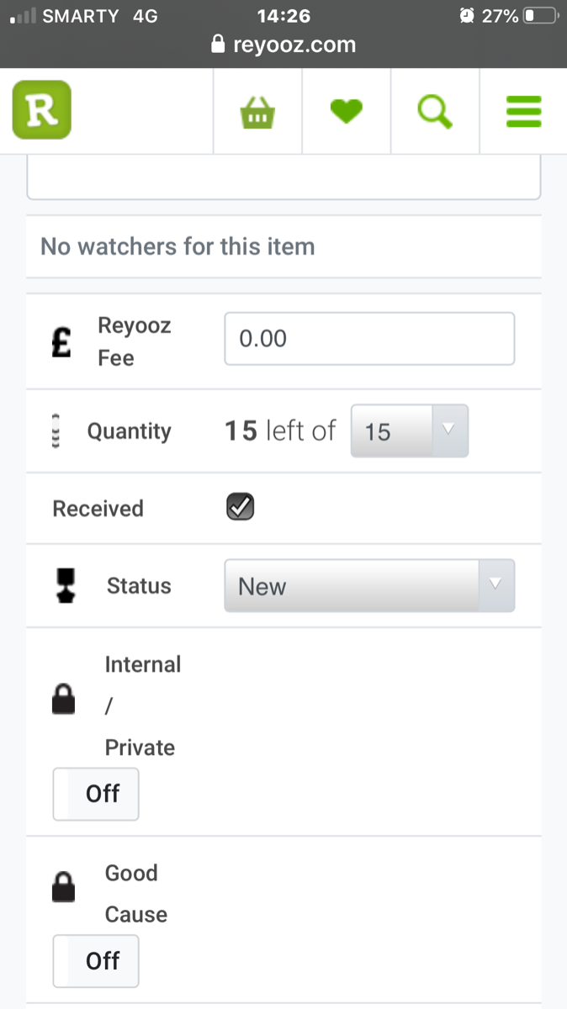Open the hamburger menu
Image resolution: width=567 pixels, height=1009 pixels.
pos(523,111)
